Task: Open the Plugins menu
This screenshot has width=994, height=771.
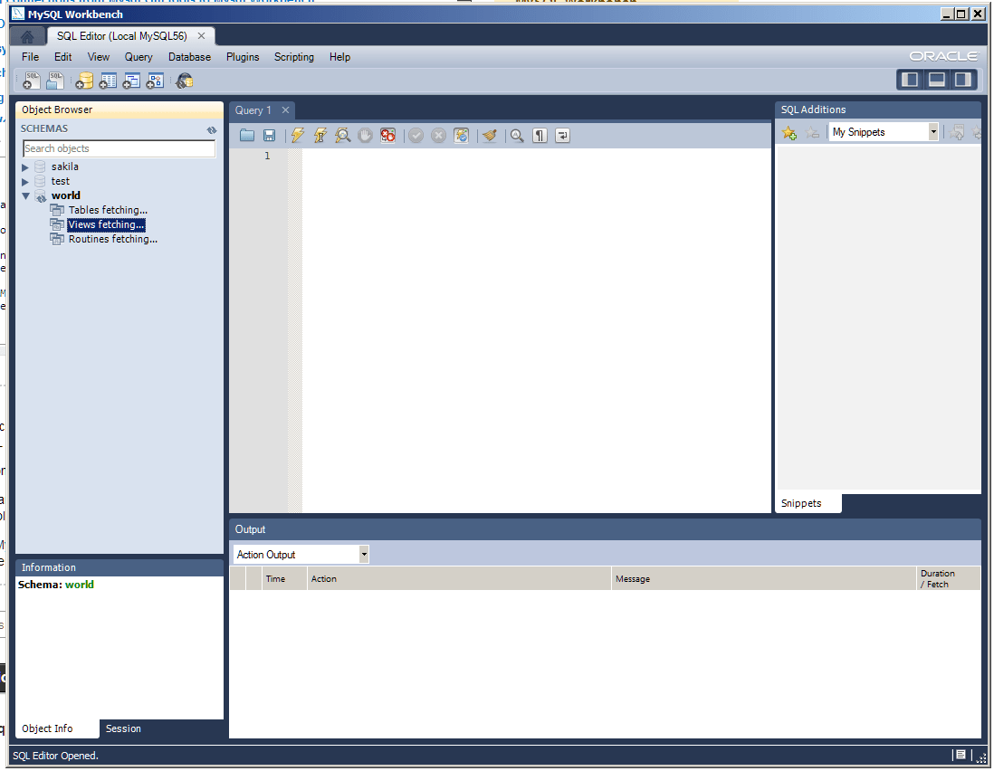Action: pos(243,57)
